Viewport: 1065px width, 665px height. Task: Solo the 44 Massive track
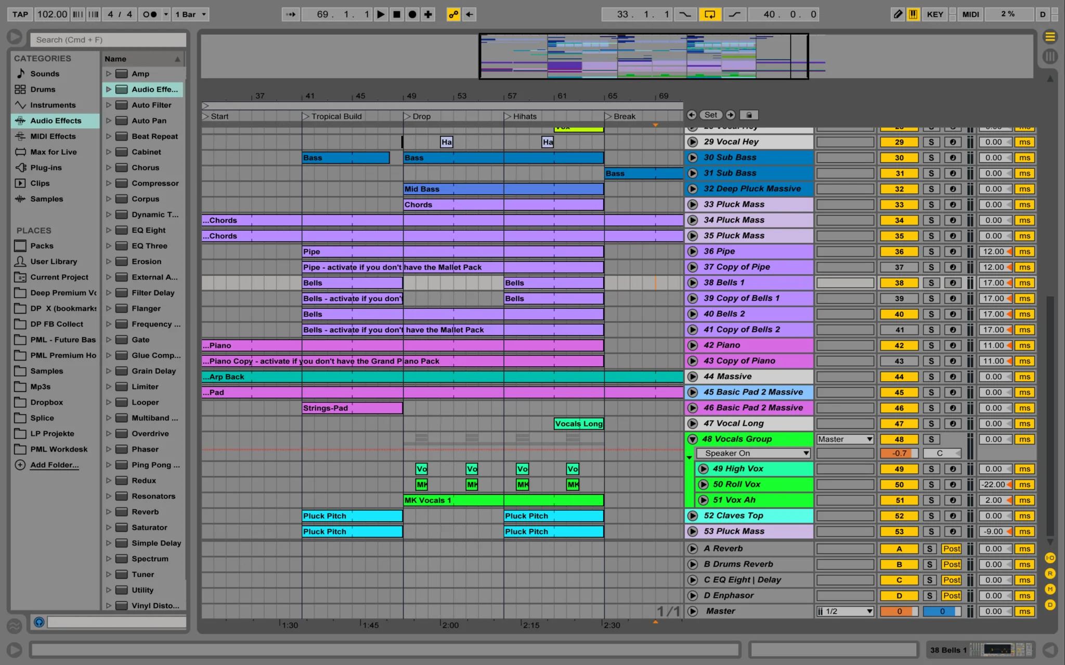[x=931, y=377]
